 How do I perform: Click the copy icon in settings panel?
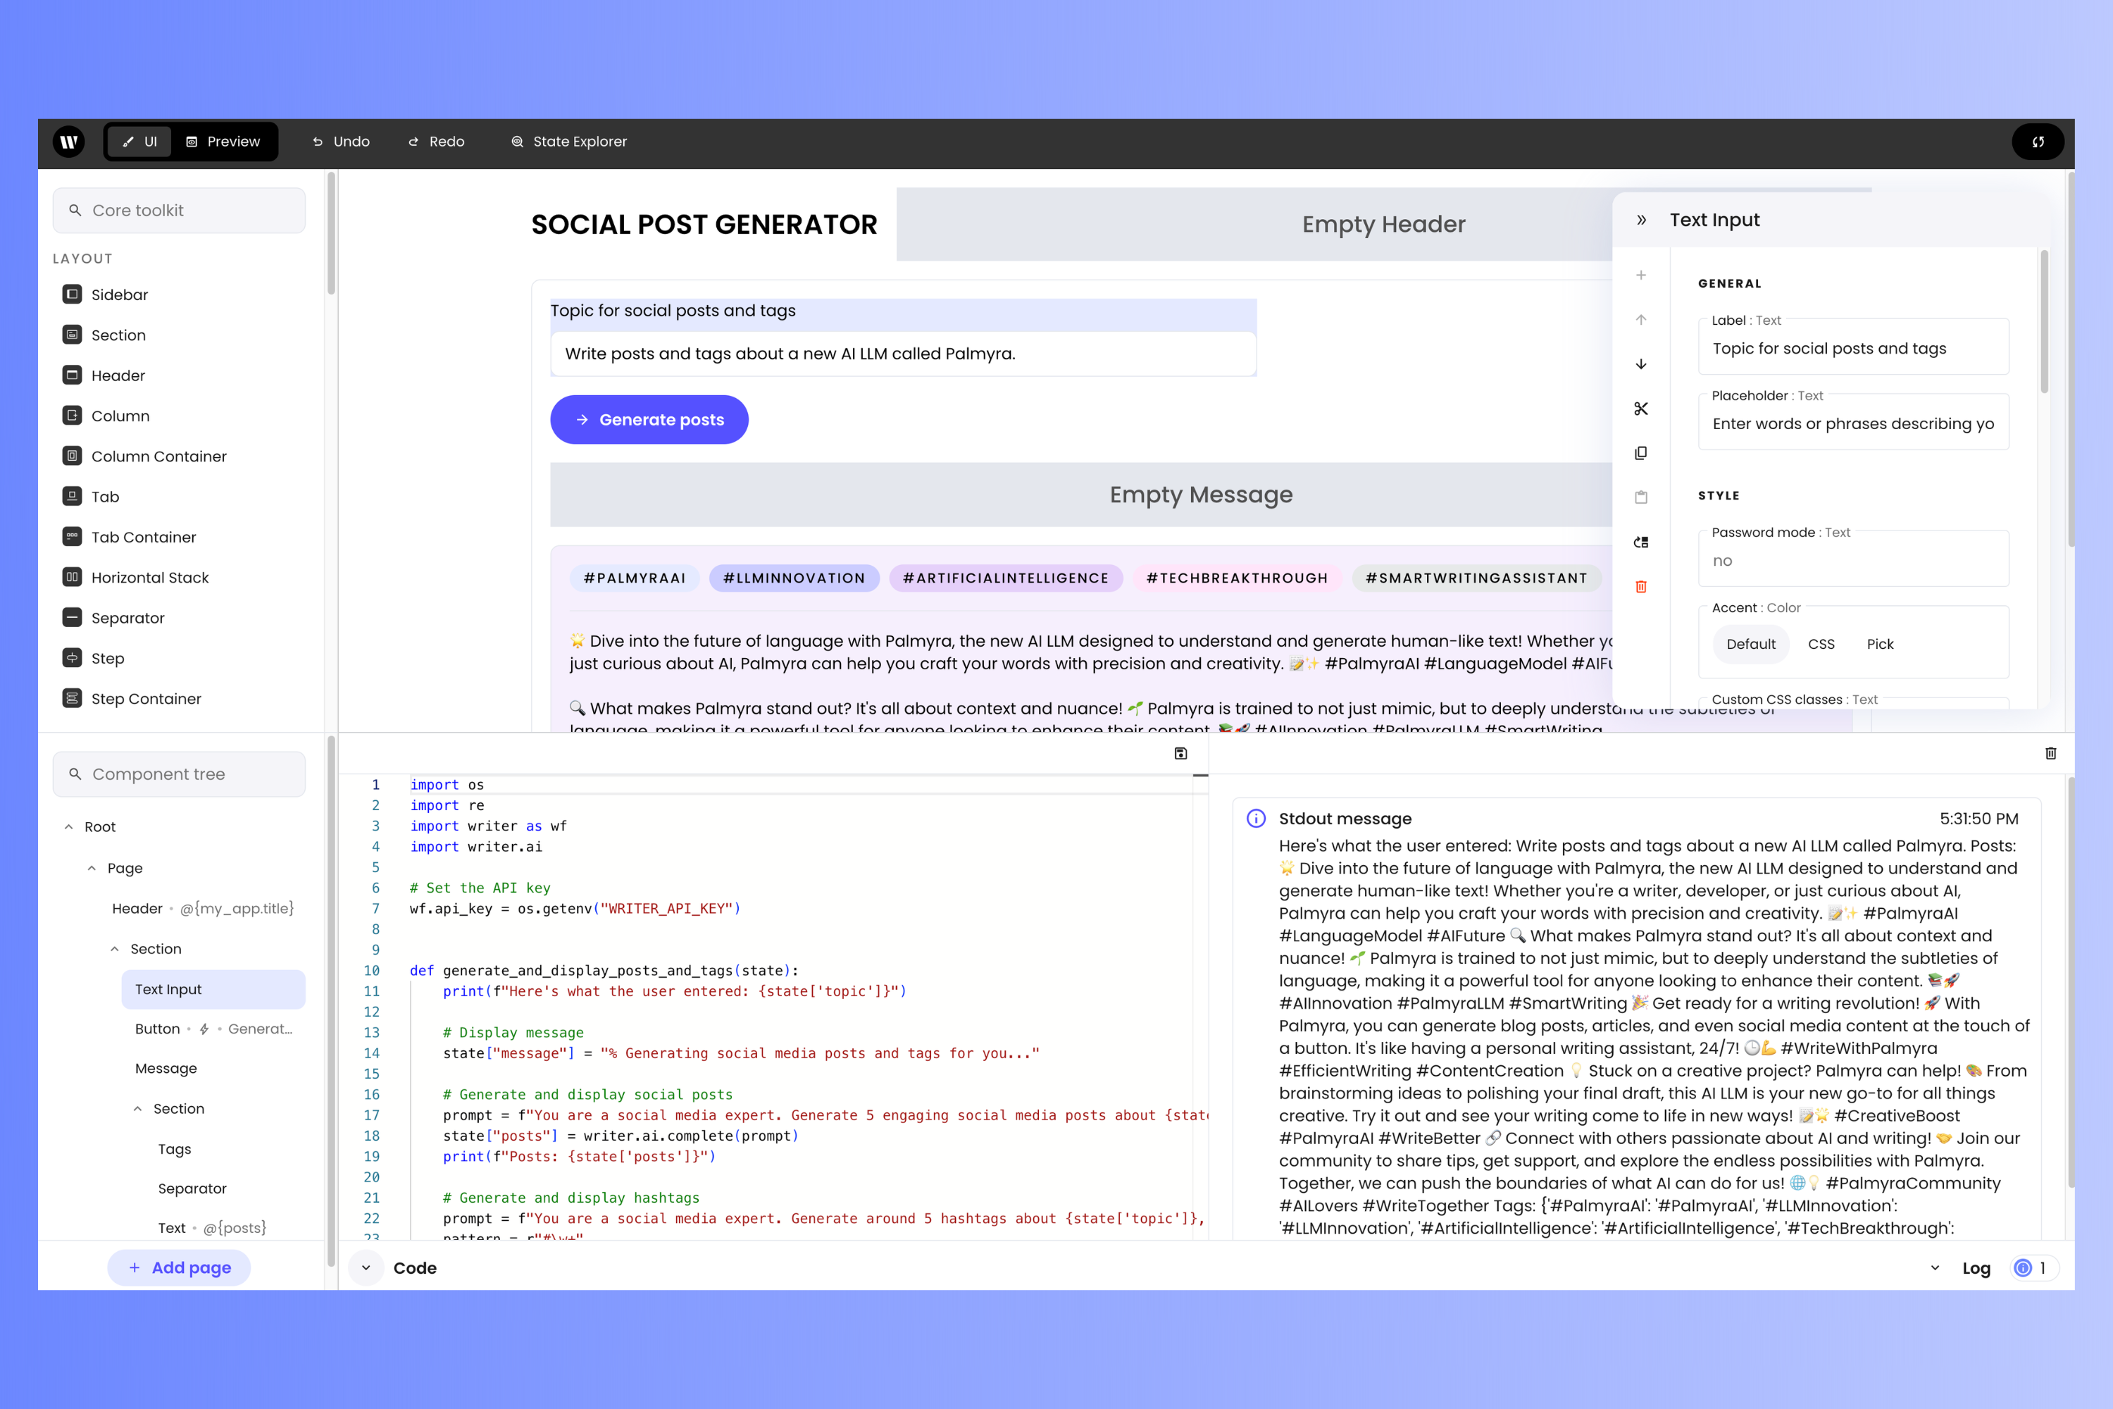coord(1640,453)
